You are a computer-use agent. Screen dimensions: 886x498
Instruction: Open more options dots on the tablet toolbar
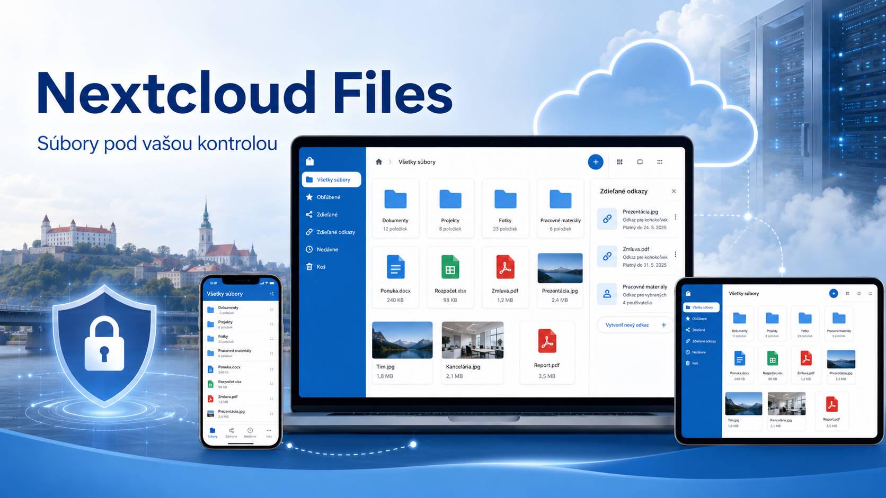pos(870,293)
